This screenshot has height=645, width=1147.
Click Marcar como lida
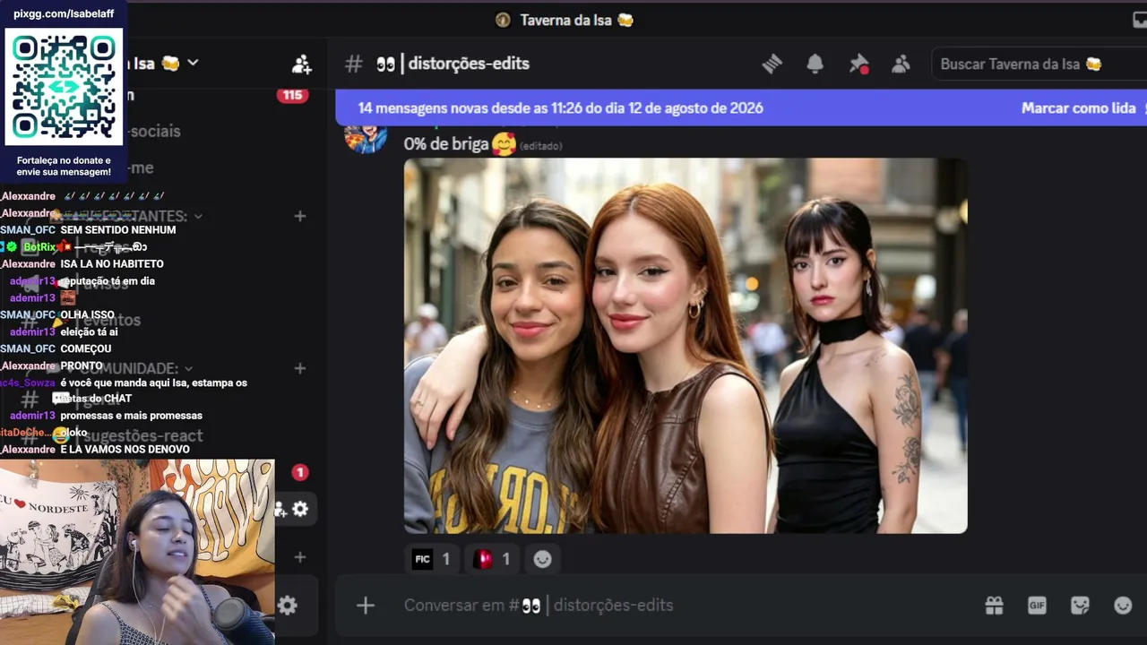[1079, 107]
